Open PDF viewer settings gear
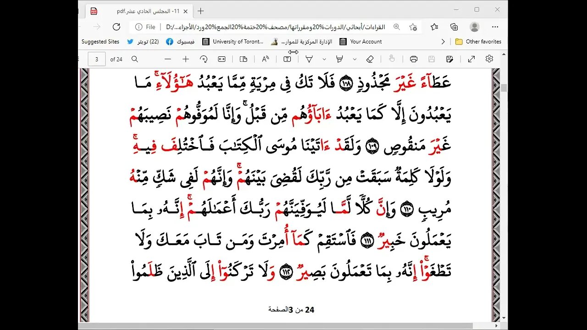The image size is (587, 330). tap(489, 59)
